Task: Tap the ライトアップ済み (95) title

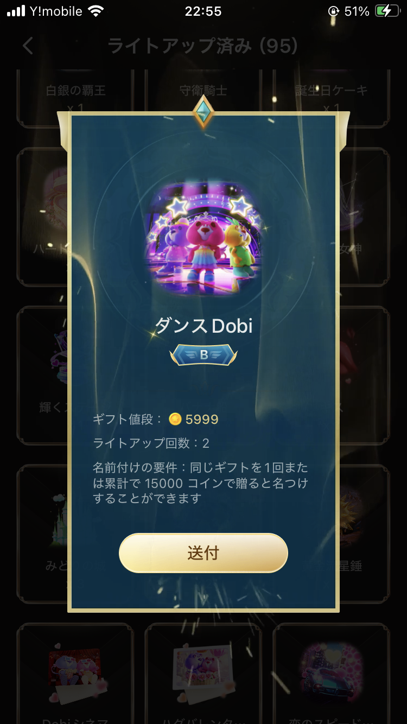Action: [x=203, y=46]
